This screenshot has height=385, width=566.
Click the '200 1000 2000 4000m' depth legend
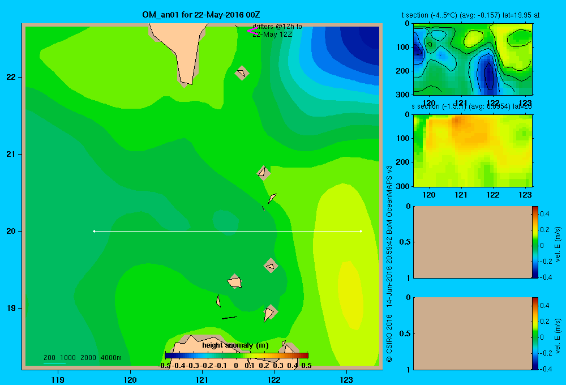point(82,358)
